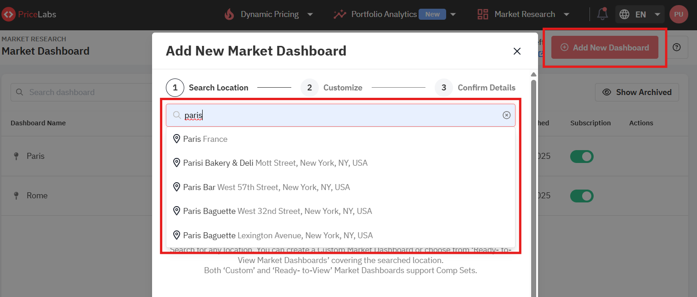Open the Rome dashboard row
697x297 pixels.
tap(37, 196)
